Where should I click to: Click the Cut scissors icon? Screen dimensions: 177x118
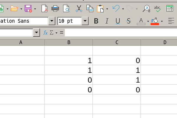pos(79,9)
